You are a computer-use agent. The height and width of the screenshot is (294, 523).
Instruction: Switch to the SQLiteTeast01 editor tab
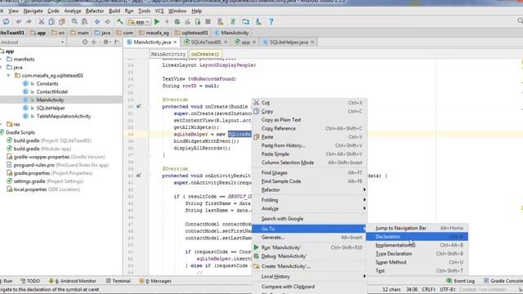click(x=205, y=42)
